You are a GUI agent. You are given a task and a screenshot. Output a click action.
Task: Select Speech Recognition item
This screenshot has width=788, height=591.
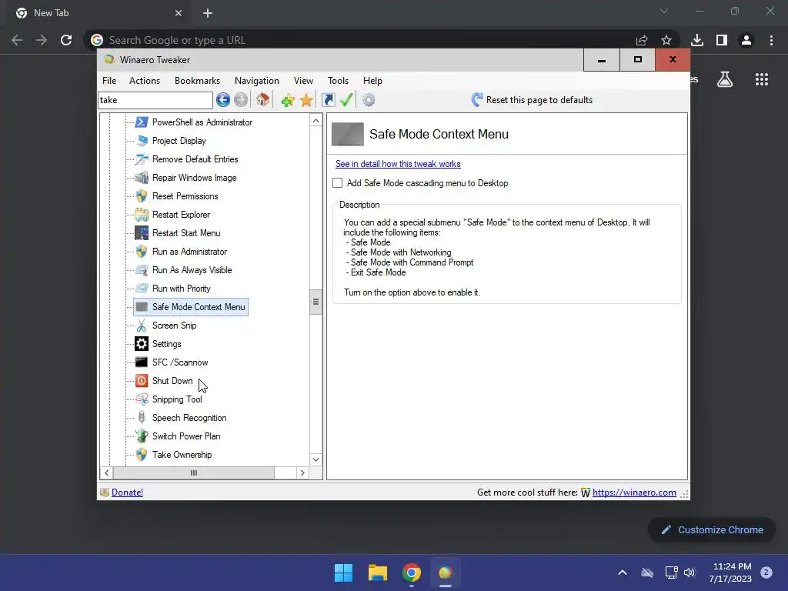(x=189, y=418)
